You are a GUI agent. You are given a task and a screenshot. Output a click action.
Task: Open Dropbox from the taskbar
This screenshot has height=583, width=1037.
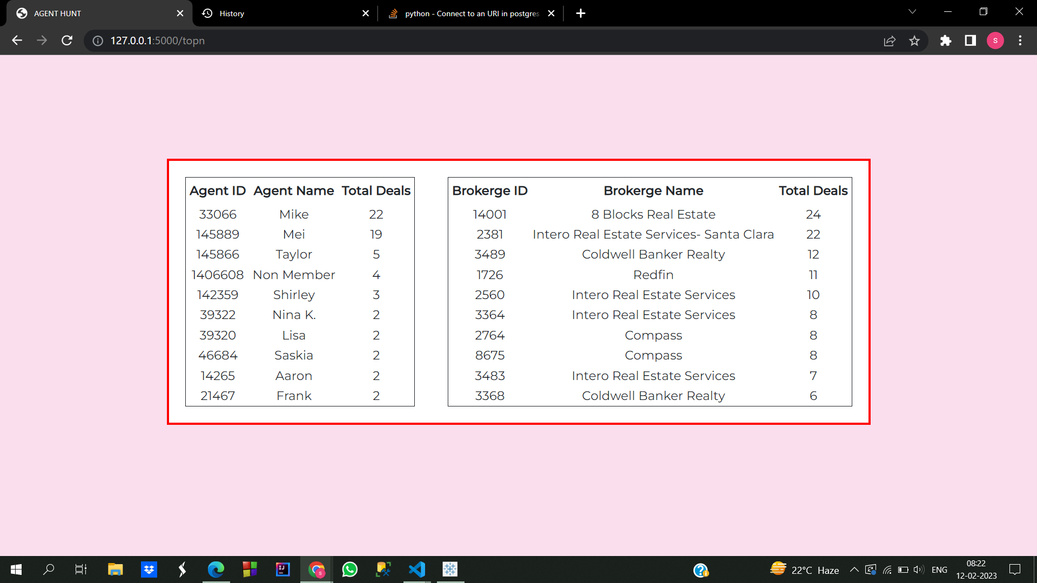(x=149, y=570)
